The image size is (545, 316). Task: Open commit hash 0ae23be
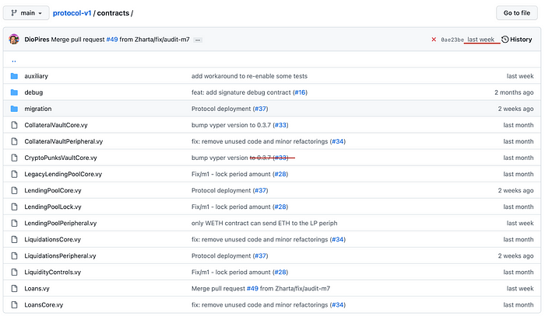tap(452, 39)
